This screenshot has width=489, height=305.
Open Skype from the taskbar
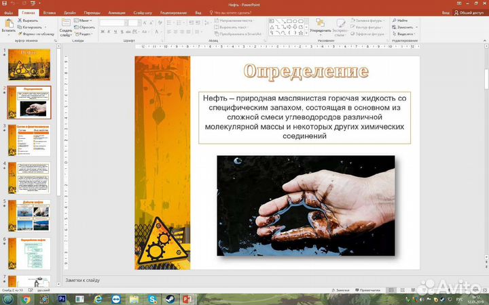153,299
